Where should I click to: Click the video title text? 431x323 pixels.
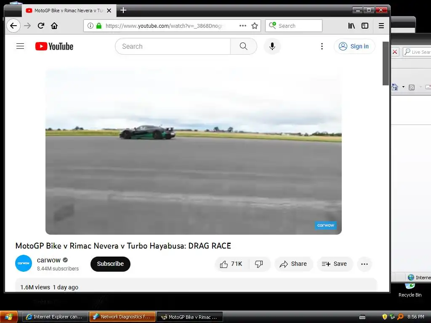(x=123, y=246)
